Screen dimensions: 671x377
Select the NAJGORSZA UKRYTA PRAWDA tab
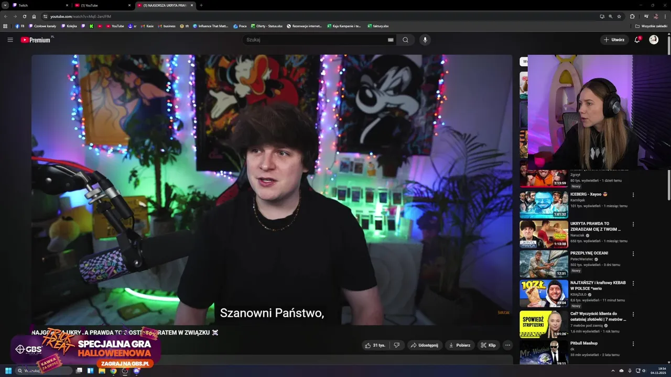pyautogui.click(x=165, y=5)
